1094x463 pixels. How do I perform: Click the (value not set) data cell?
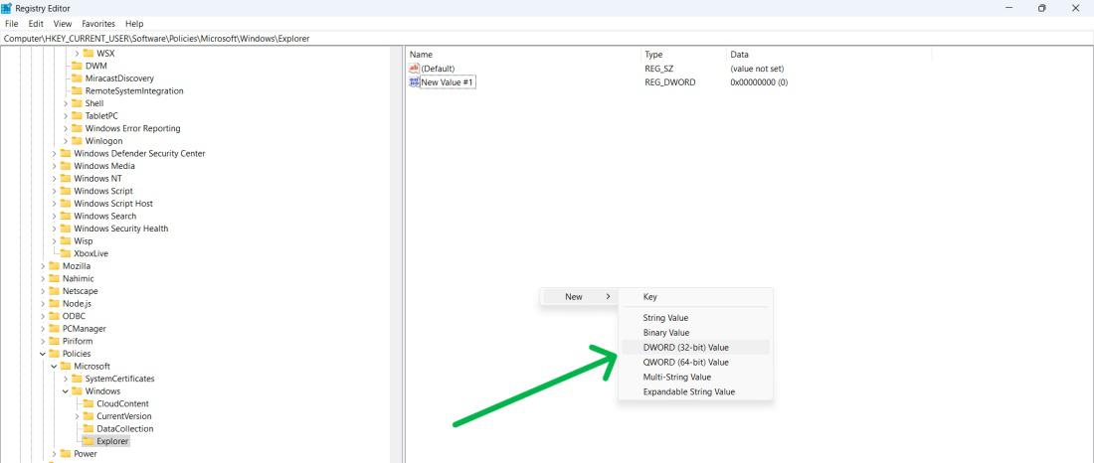(x=757, y=69)
